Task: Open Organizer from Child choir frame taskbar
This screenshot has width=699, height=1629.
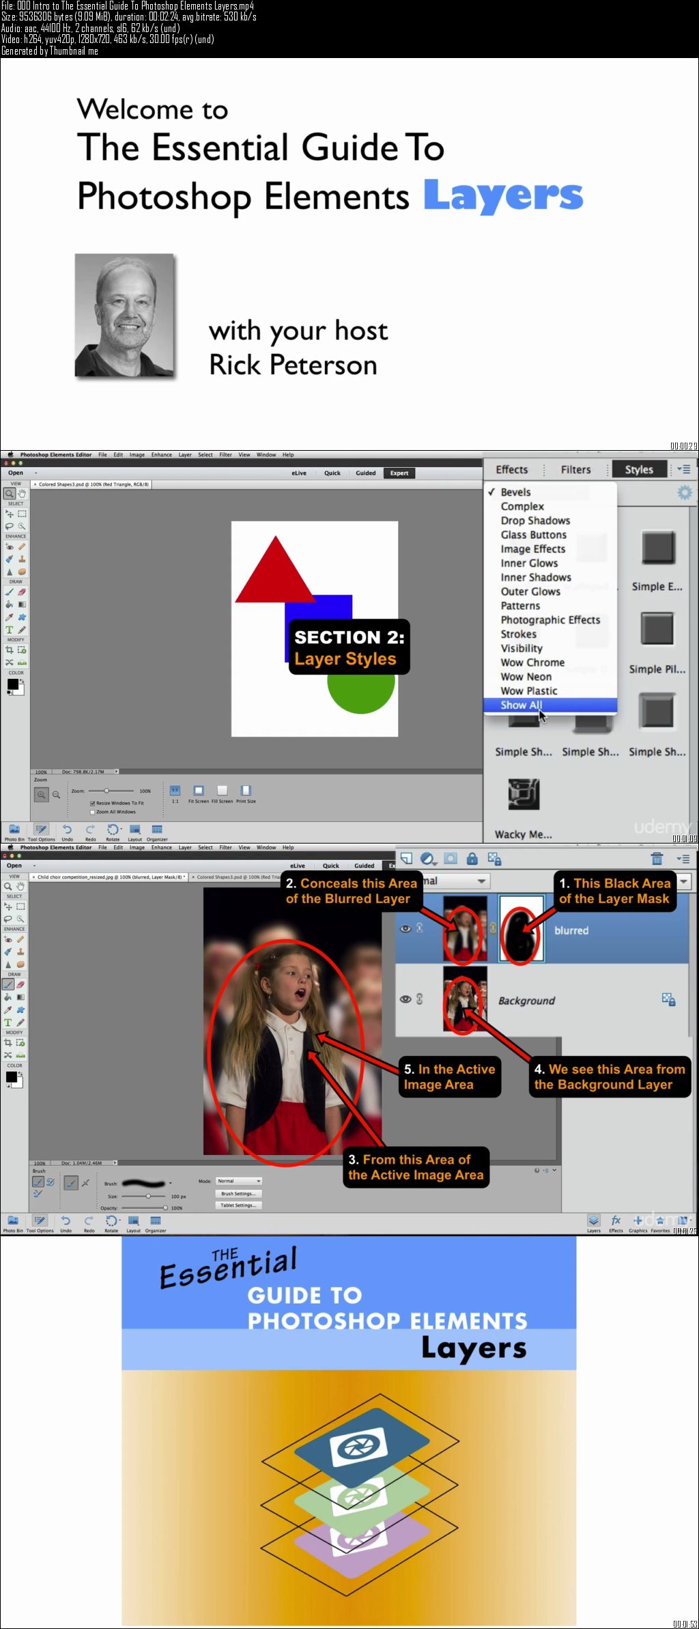Action: (156, 1224)
